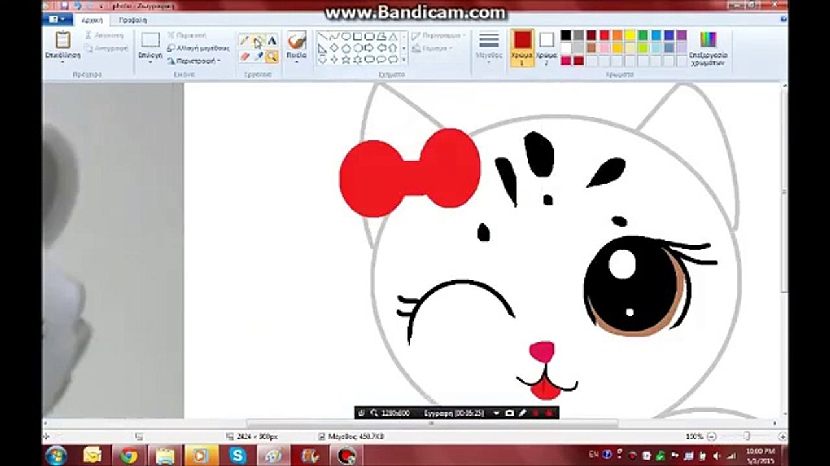Viewport: 830px width, 466px height.
Task: Select the Text tool
Action: 272,41
